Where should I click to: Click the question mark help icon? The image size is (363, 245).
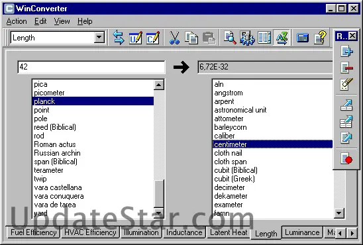tap(320, 38)
